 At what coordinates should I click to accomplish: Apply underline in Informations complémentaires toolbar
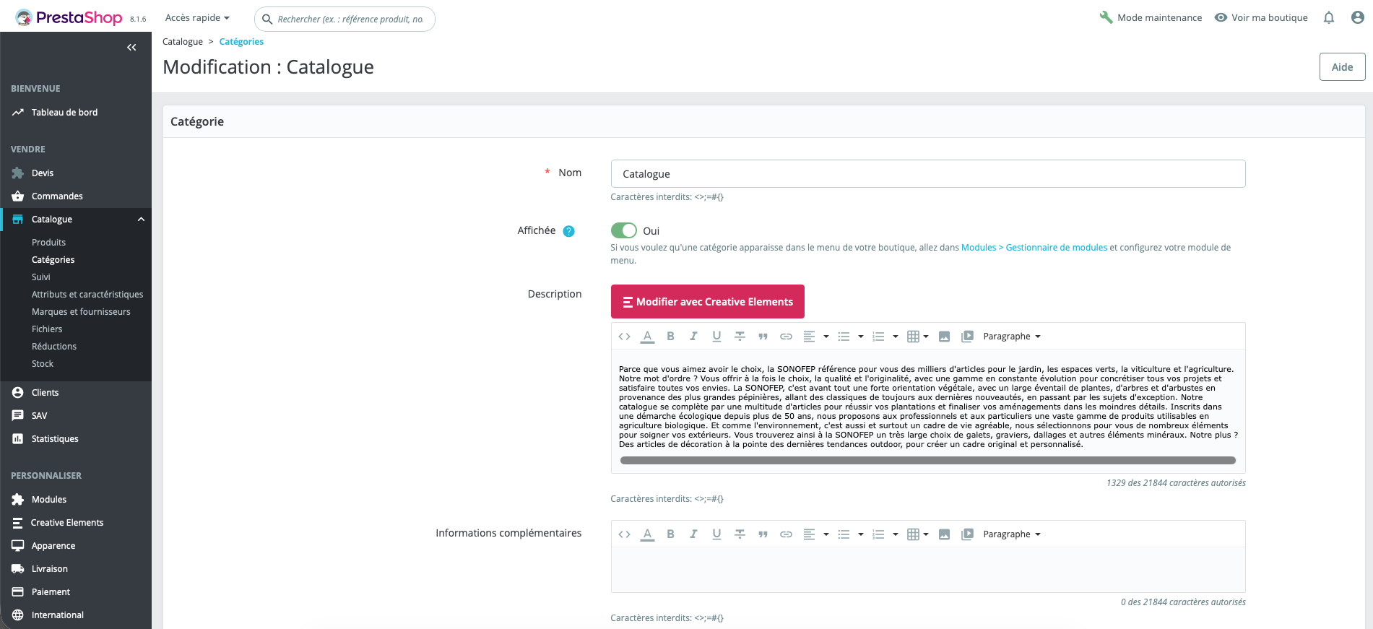click(716, 534)
